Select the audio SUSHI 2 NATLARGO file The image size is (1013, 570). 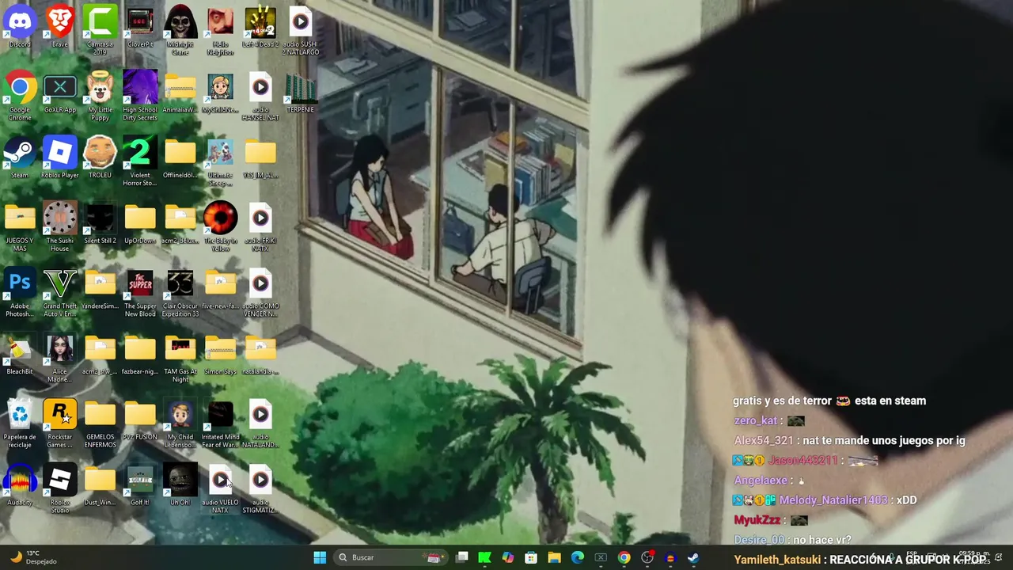(301, 30)
